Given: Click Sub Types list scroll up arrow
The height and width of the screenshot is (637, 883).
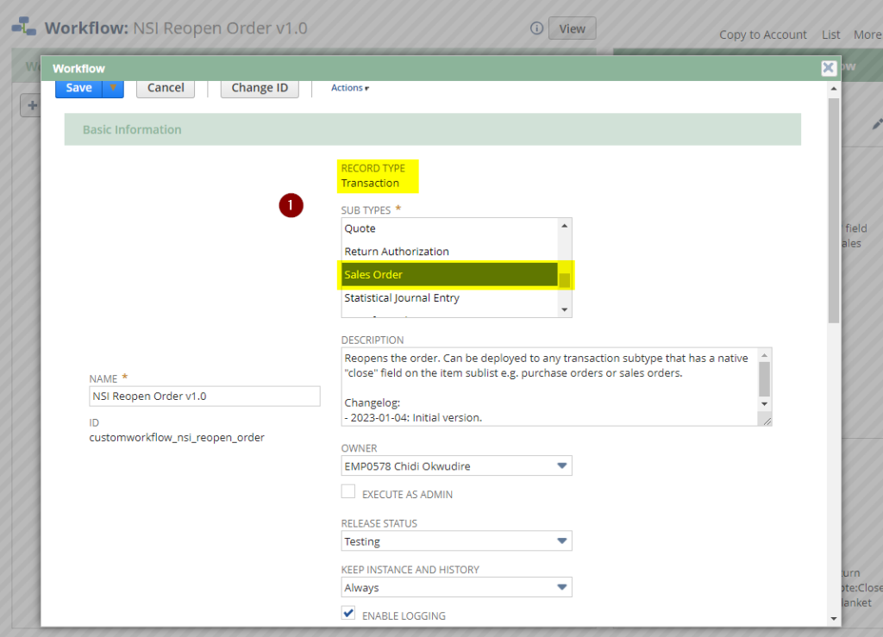Looking at the screenshot, I should [564, 226].
